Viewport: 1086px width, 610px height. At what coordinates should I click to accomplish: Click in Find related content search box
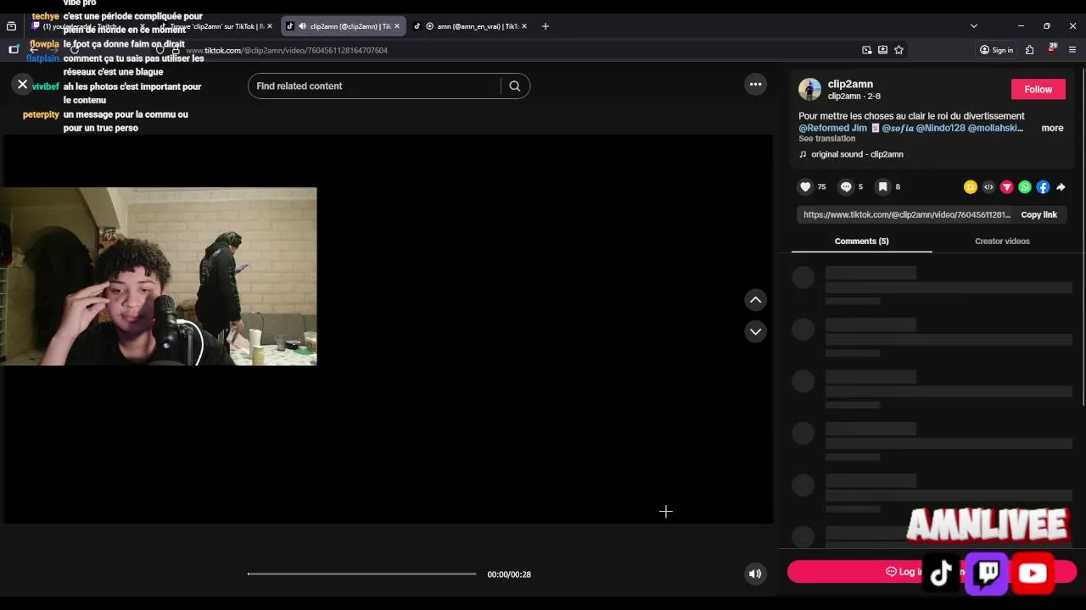point(376,86)
